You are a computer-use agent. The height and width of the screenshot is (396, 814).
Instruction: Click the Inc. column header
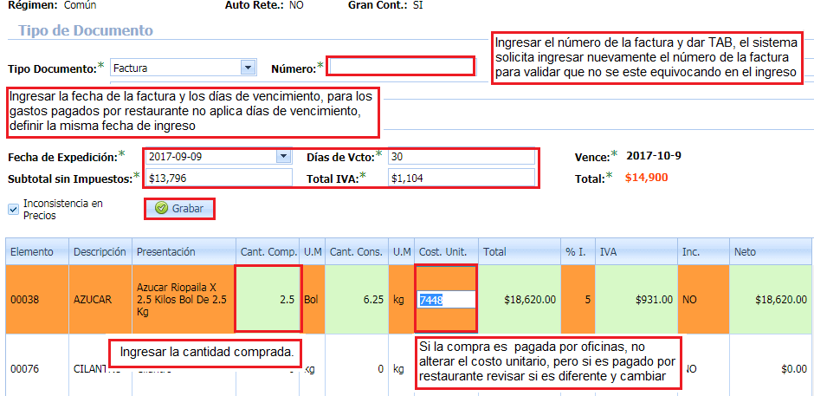(703, 252)
